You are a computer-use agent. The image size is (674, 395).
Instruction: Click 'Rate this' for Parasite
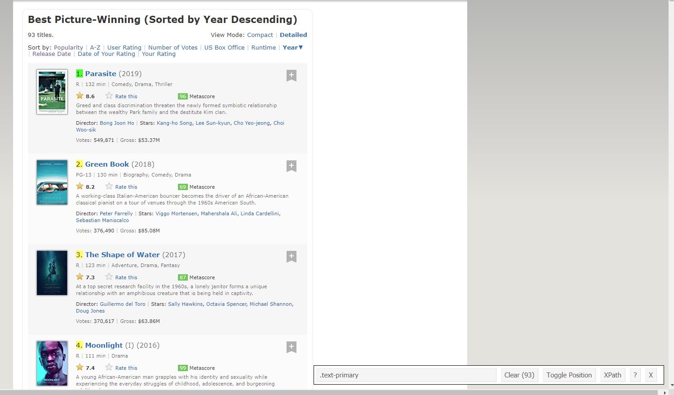pos(126,96)
